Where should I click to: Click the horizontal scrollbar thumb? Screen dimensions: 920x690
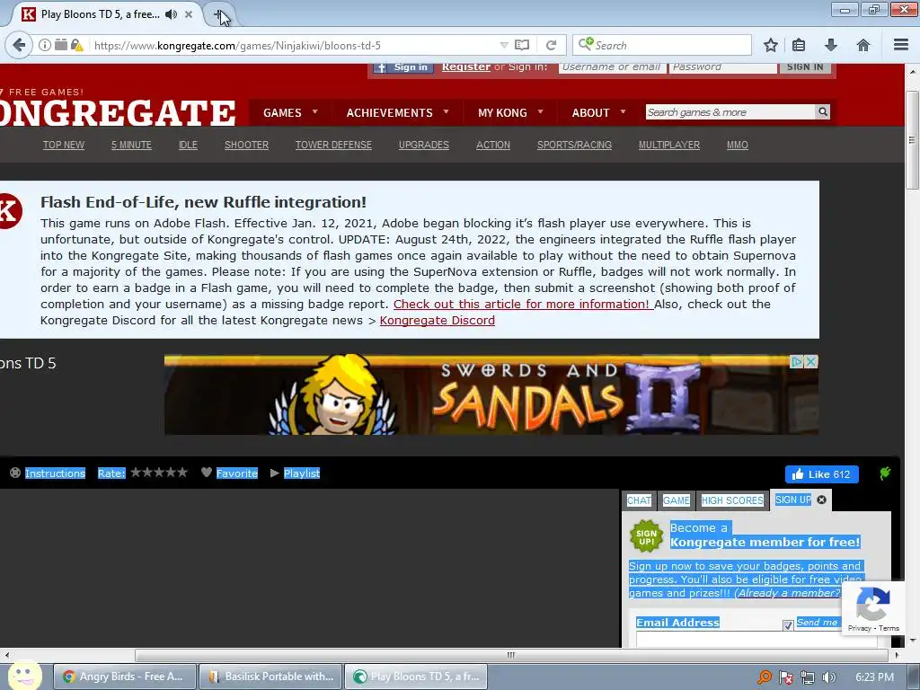coord(510,655)
